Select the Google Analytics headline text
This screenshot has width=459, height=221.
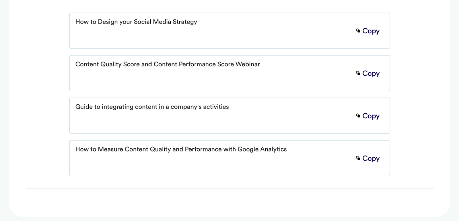(x=181, y=149)
